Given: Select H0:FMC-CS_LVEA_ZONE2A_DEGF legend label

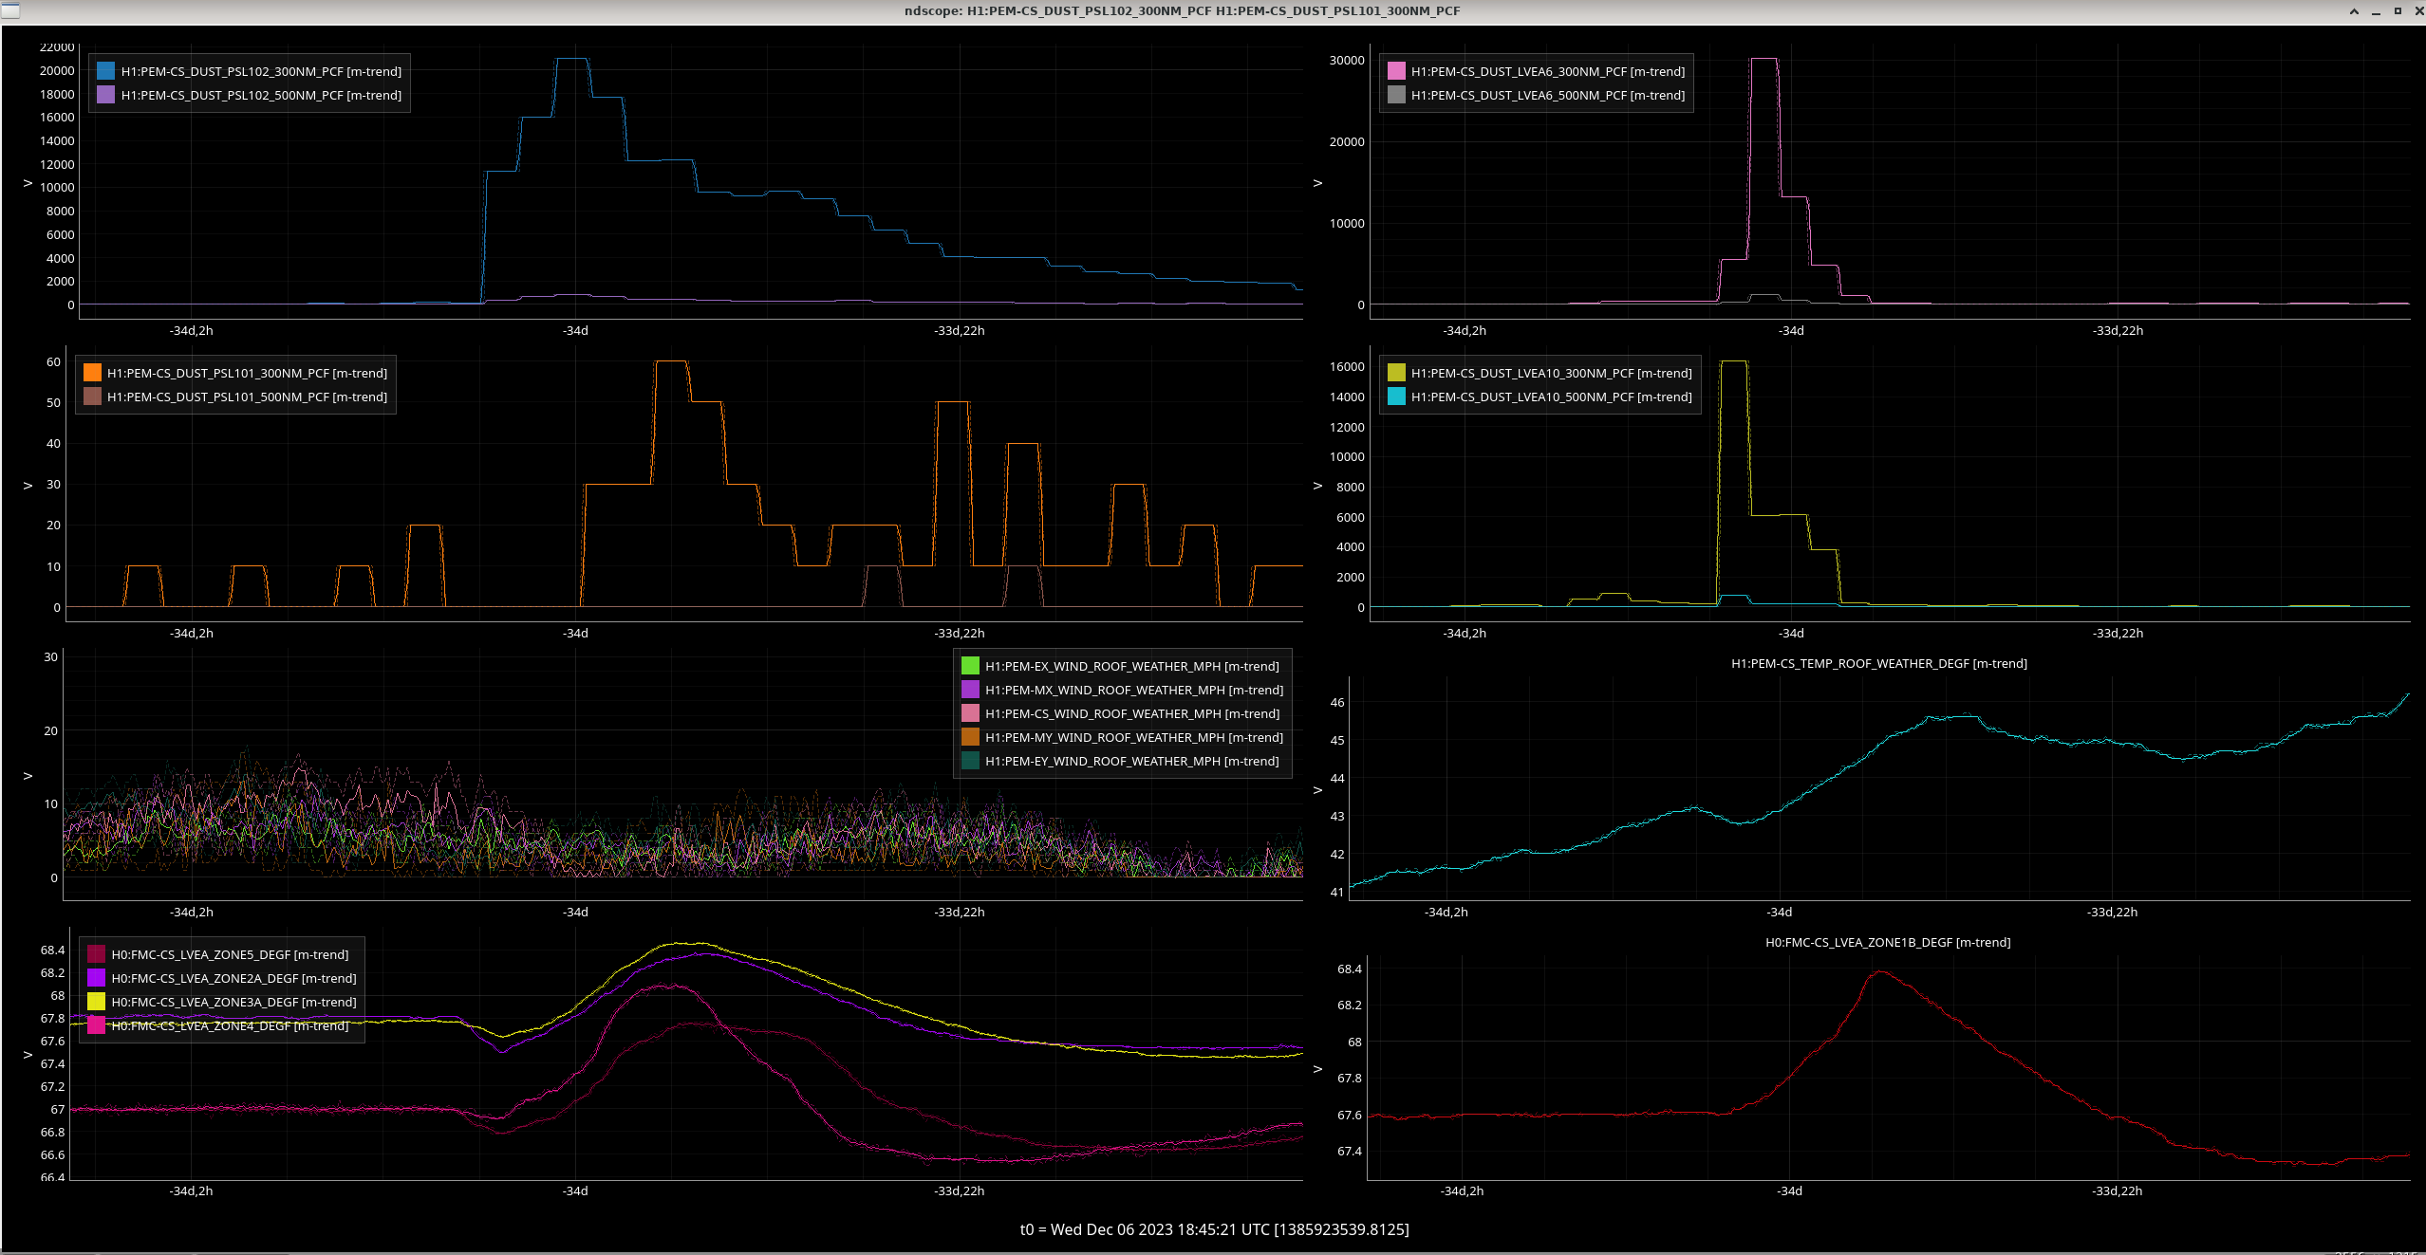Looking at the screenshot, I should (233, 978).
